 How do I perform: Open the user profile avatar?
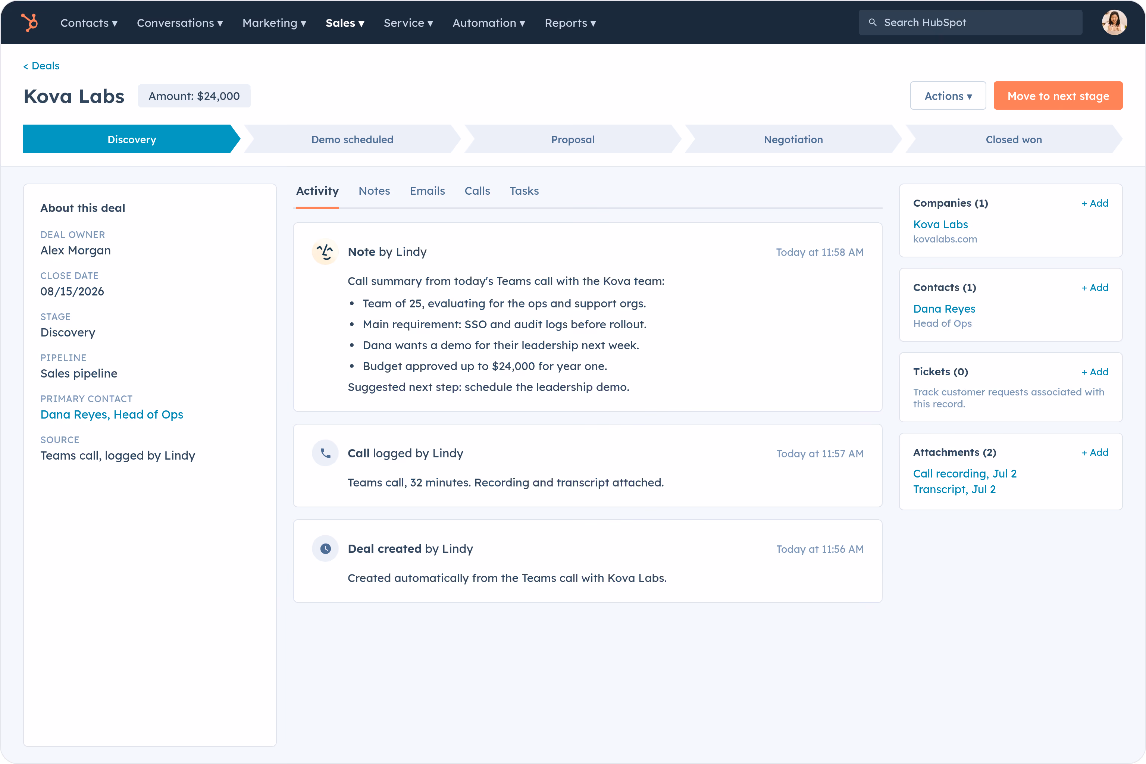[1114, 22]
